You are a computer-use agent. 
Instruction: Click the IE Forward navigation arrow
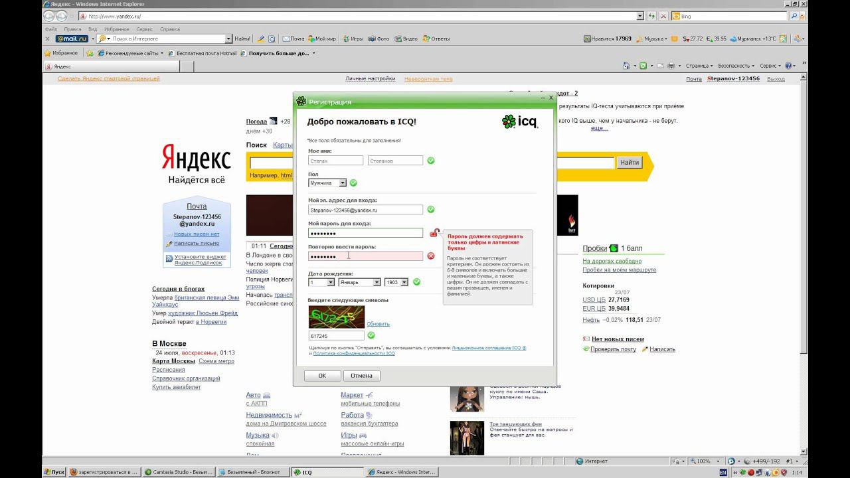(62, 16)
